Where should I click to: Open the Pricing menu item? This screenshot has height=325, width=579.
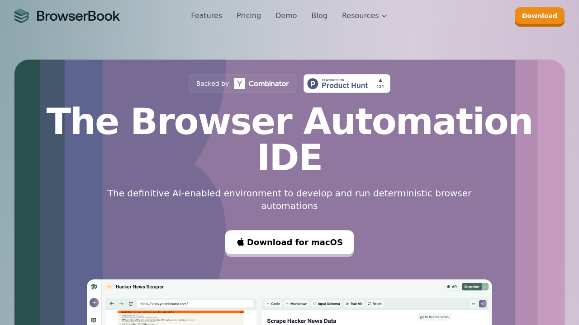click(248, 15)
